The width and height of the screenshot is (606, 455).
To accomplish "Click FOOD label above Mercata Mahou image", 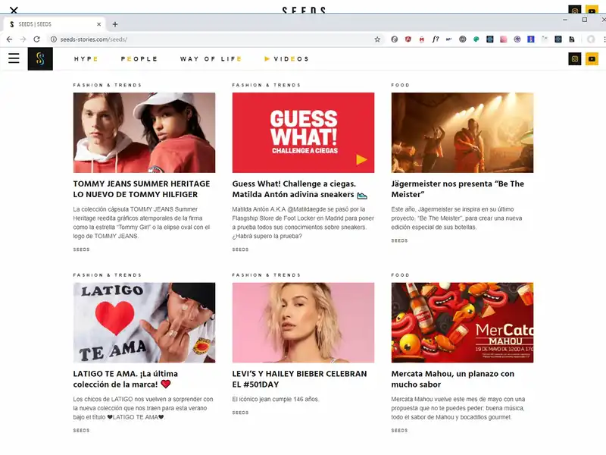I will [x=400, y=275].
